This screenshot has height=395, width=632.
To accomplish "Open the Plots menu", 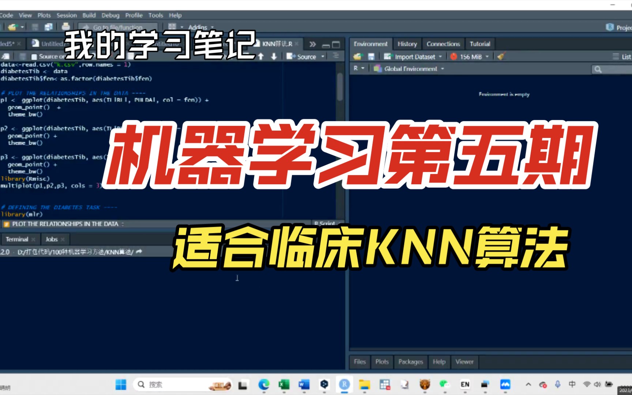I will pyautogui.click(x=44, y=15).
